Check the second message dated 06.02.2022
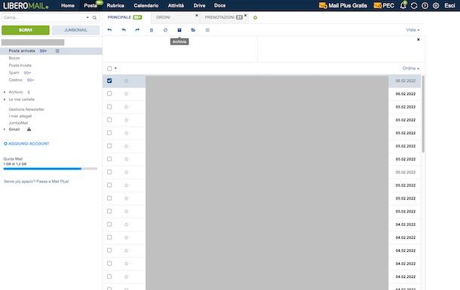This screenshot has height=290, width=460. (109, 93)
